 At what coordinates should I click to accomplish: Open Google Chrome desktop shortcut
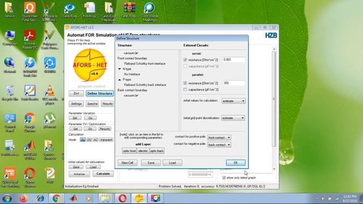coord(29,122)
